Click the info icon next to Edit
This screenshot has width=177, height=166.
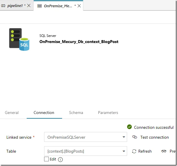point(60,159)
